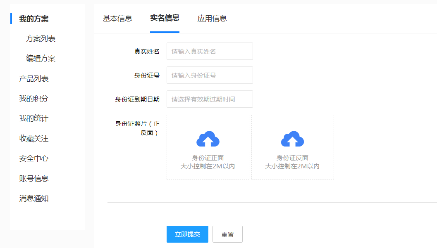Image resolution: width=437 pixels, height=248 pixels.
Task: Open 我的统计 page
Action: tap(34, 118)
